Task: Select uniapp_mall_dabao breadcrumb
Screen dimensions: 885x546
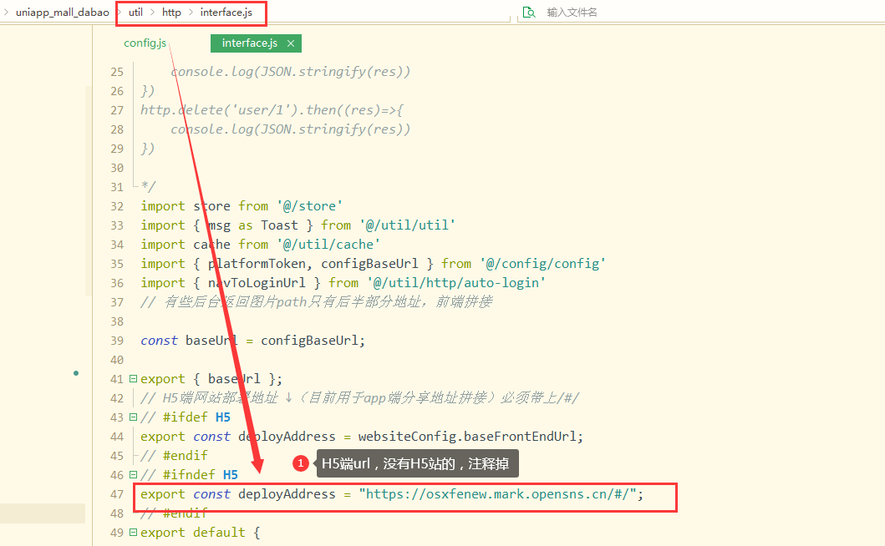Action: point(62,12)
